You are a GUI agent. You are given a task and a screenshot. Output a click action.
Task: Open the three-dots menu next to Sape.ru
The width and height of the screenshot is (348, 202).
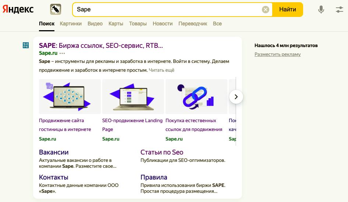[x=63, y=53]
